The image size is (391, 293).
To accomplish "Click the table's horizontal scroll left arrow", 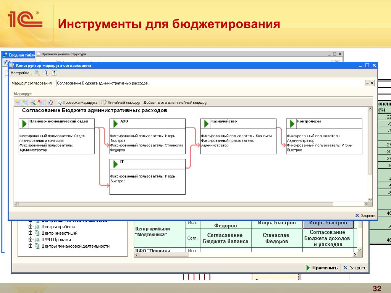I will point(136,254).
